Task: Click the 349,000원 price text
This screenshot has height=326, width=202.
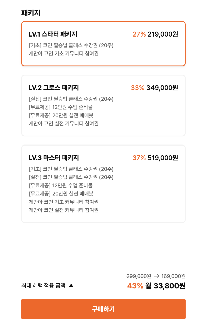Action: click(x=163, y=88)
